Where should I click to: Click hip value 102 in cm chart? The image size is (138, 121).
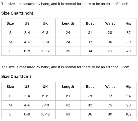(x=128, y=114)
